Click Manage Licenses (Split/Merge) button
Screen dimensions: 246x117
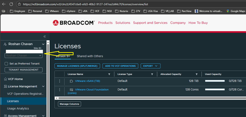click(77, 66)
